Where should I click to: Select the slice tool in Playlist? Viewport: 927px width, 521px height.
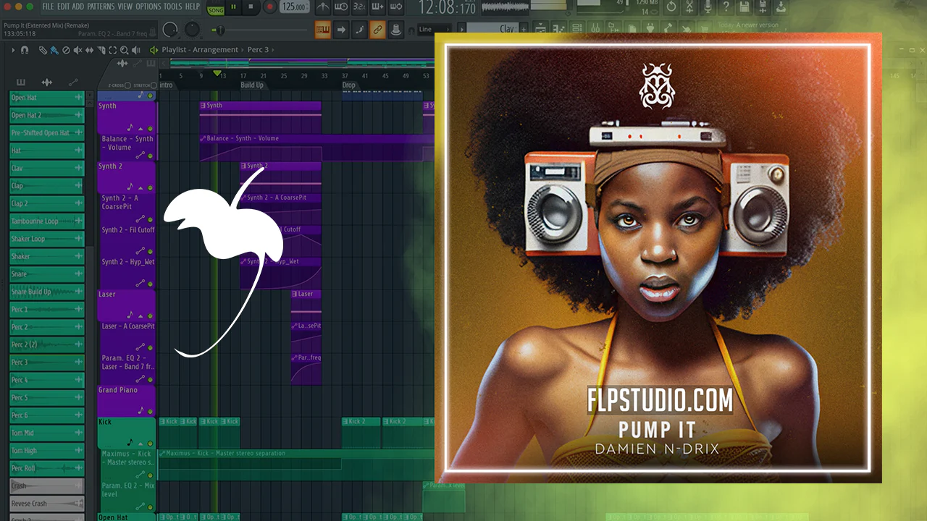[x=101, y=51]
